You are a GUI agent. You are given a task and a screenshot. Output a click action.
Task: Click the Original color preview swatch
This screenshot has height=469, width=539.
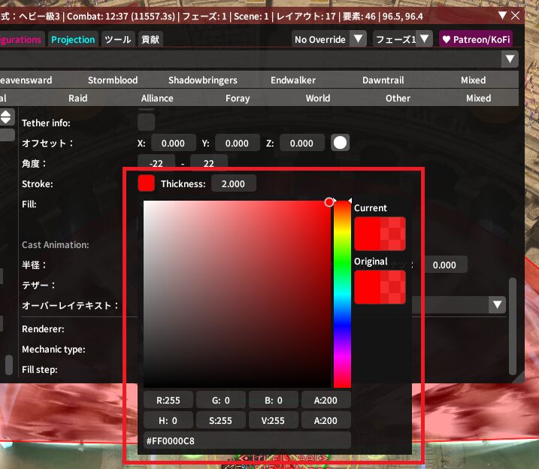pyautogui.click(x=380, y=287)
